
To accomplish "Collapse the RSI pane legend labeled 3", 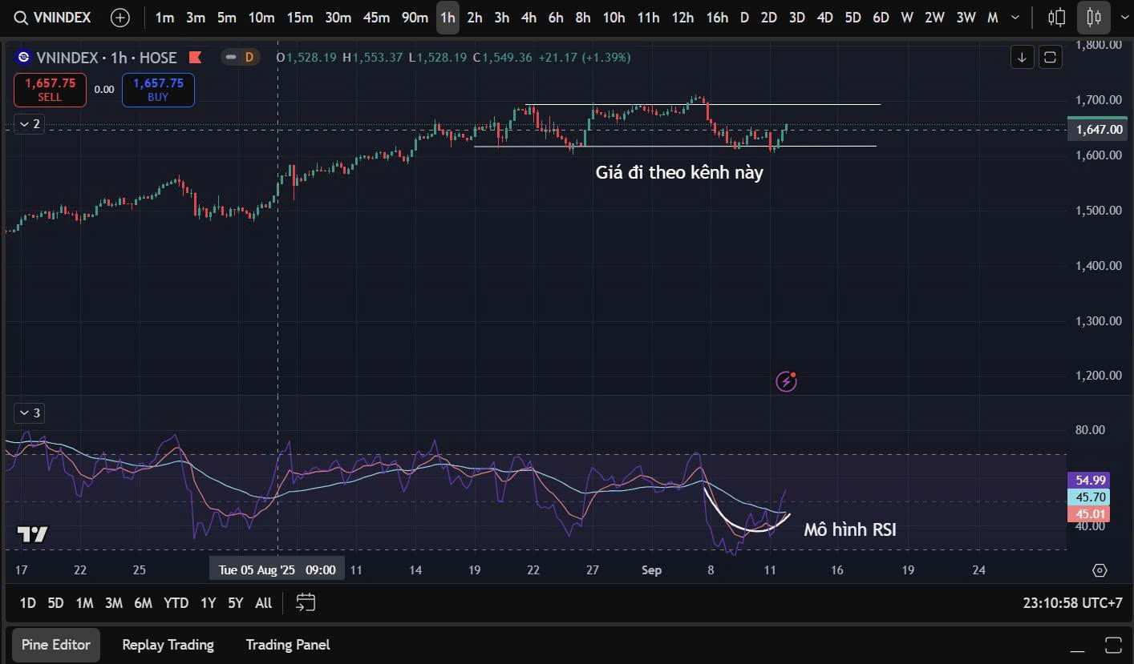I will pyautogui.click(x=30, y=412).
